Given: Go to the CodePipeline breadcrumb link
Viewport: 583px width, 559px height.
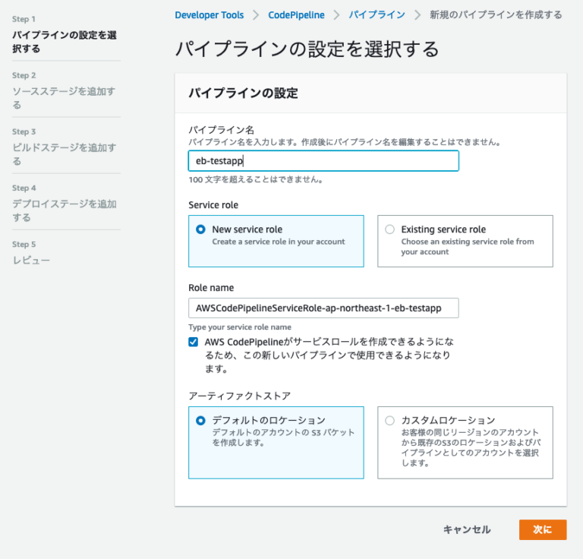Looking at the screenshot, I should 296,14.
